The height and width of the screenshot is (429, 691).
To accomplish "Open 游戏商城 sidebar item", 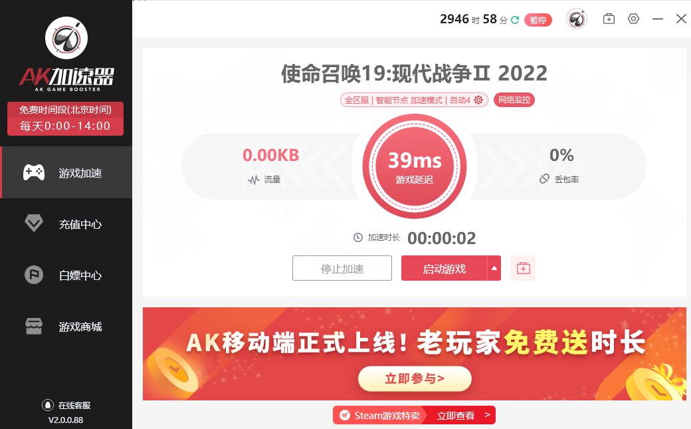I will click(66, 327).
